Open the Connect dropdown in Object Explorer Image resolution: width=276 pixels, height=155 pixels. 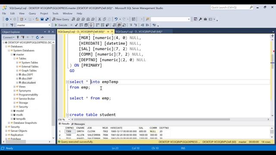[x=9, y=37]
